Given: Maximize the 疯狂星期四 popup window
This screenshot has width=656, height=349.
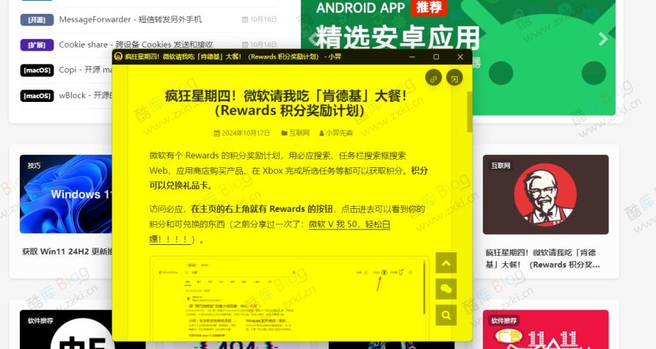Looking at the screenshot, I should pyautogui.click(x=436, y=56).
